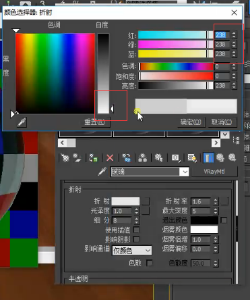Enable the 影响阴影 checkbox
Image resolution: width=250 pixels, height=300 pixels.
(x=136, y=239)
